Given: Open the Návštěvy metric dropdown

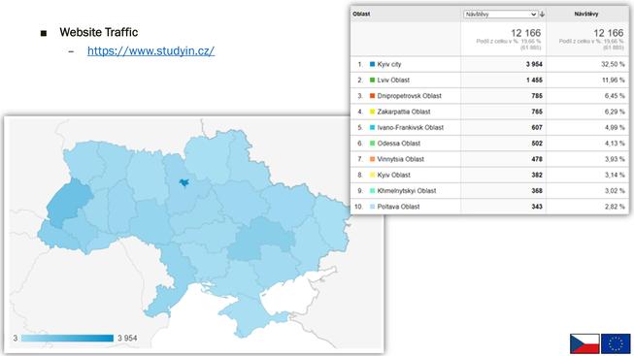Looking at the screenshot, I should 501,15.
